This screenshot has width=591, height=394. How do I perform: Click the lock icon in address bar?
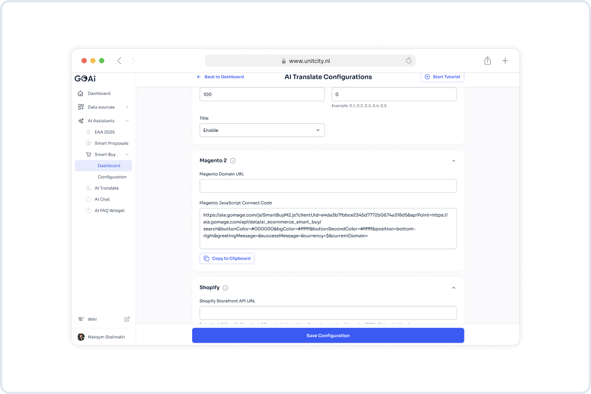tap(284, 61)
